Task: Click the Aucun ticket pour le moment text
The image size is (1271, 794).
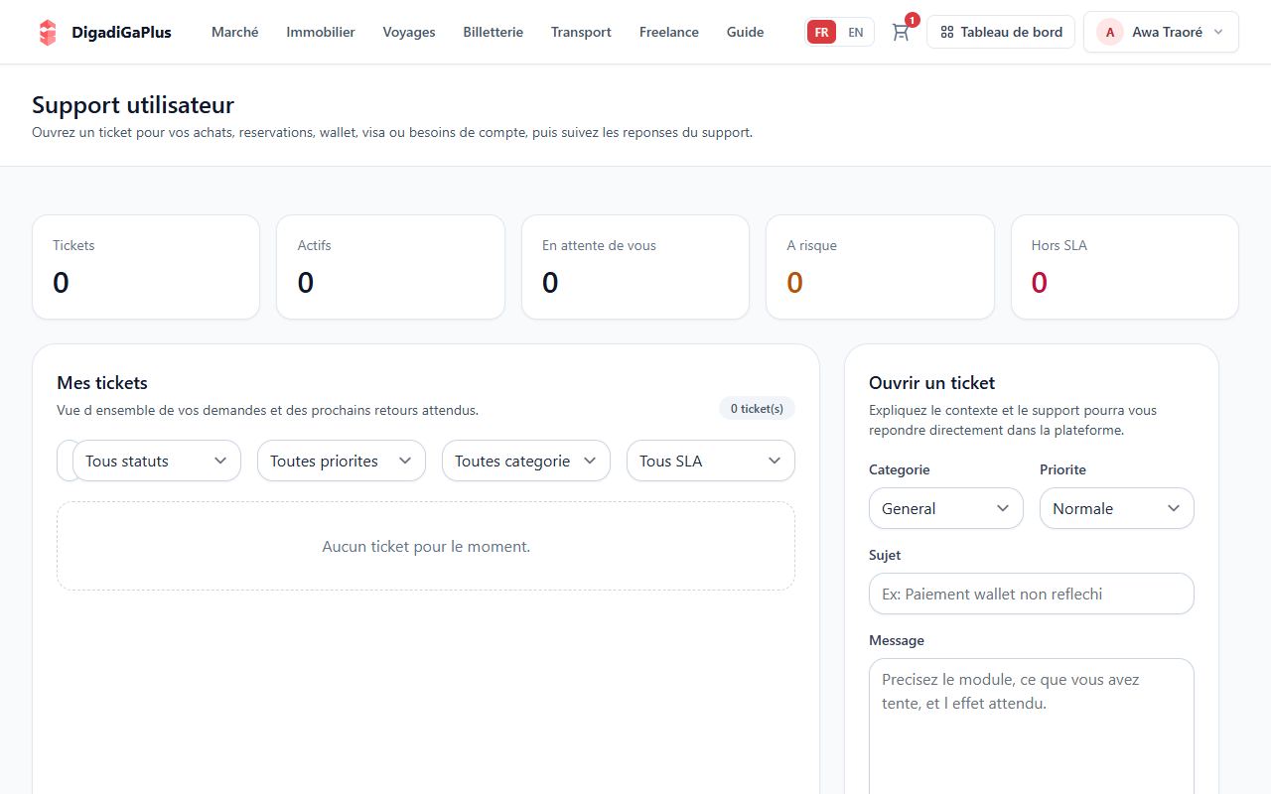Action: 426,546
